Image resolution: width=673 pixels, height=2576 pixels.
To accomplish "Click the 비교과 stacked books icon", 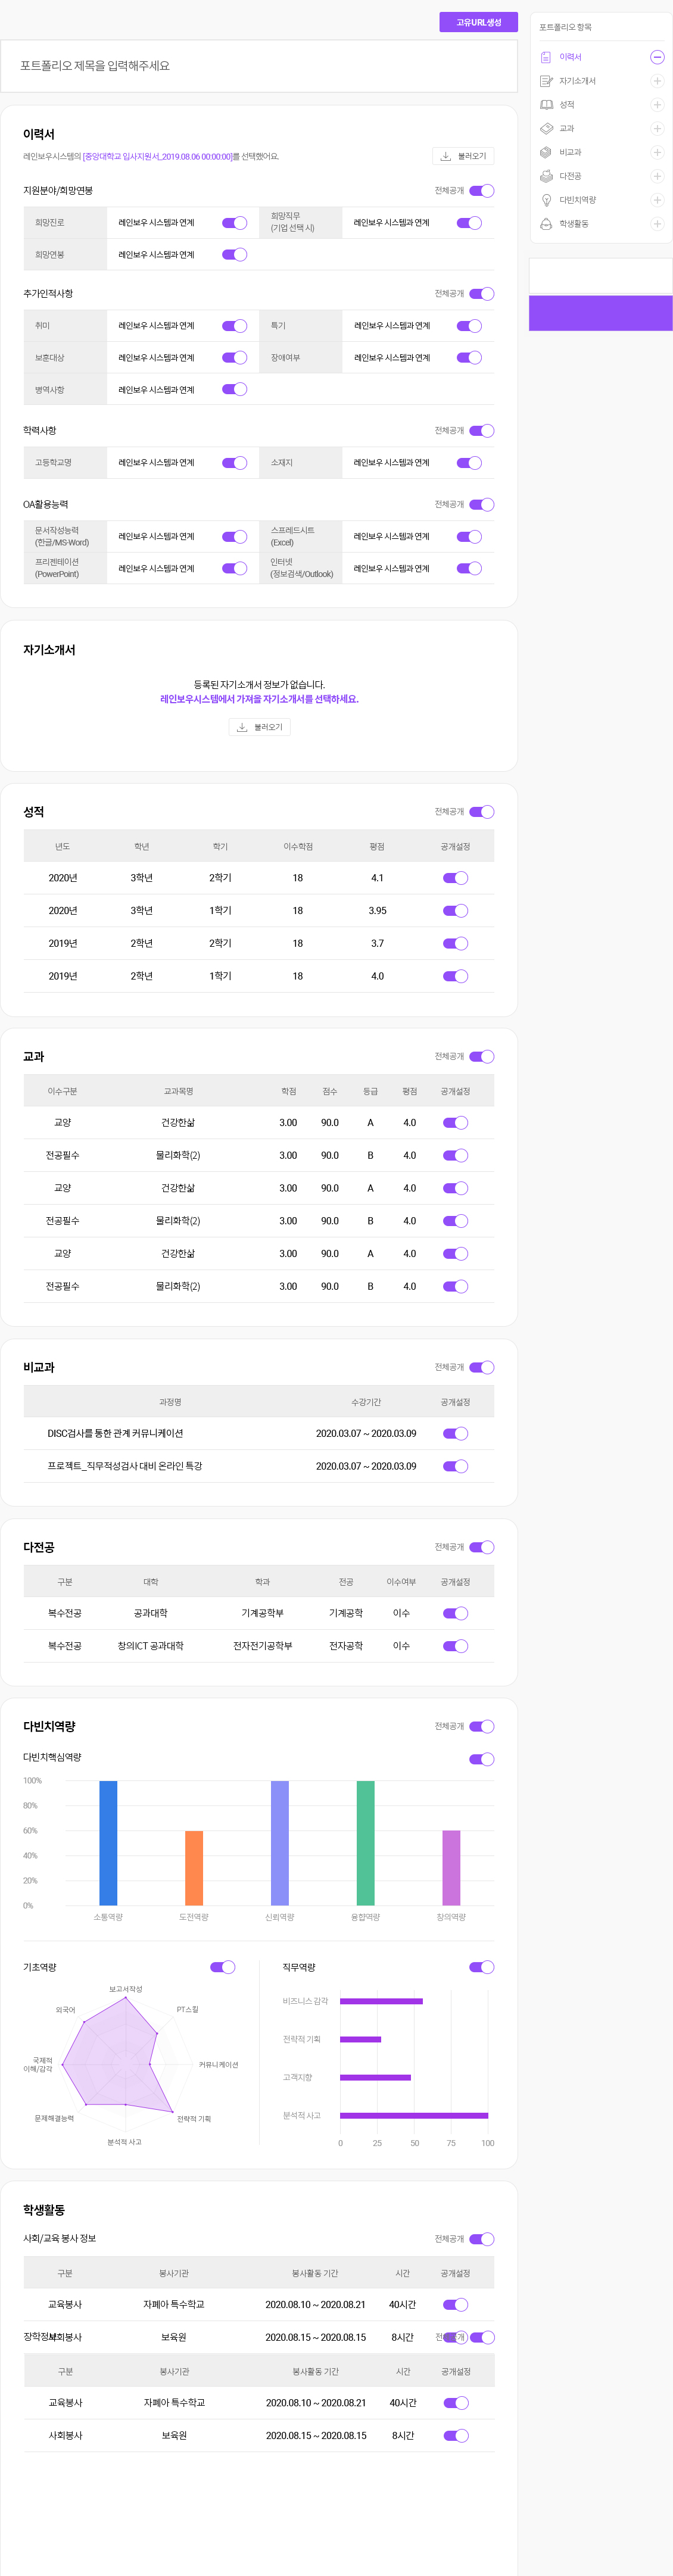I will click(x=546, y=153).
